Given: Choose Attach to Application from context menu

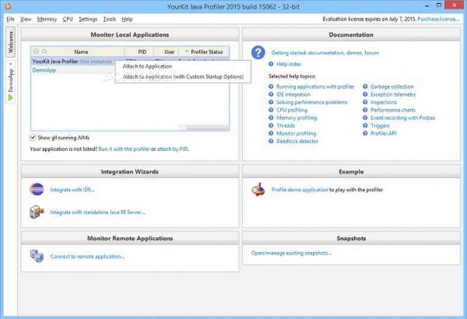Looking at the screenshot, I should 147,66.
